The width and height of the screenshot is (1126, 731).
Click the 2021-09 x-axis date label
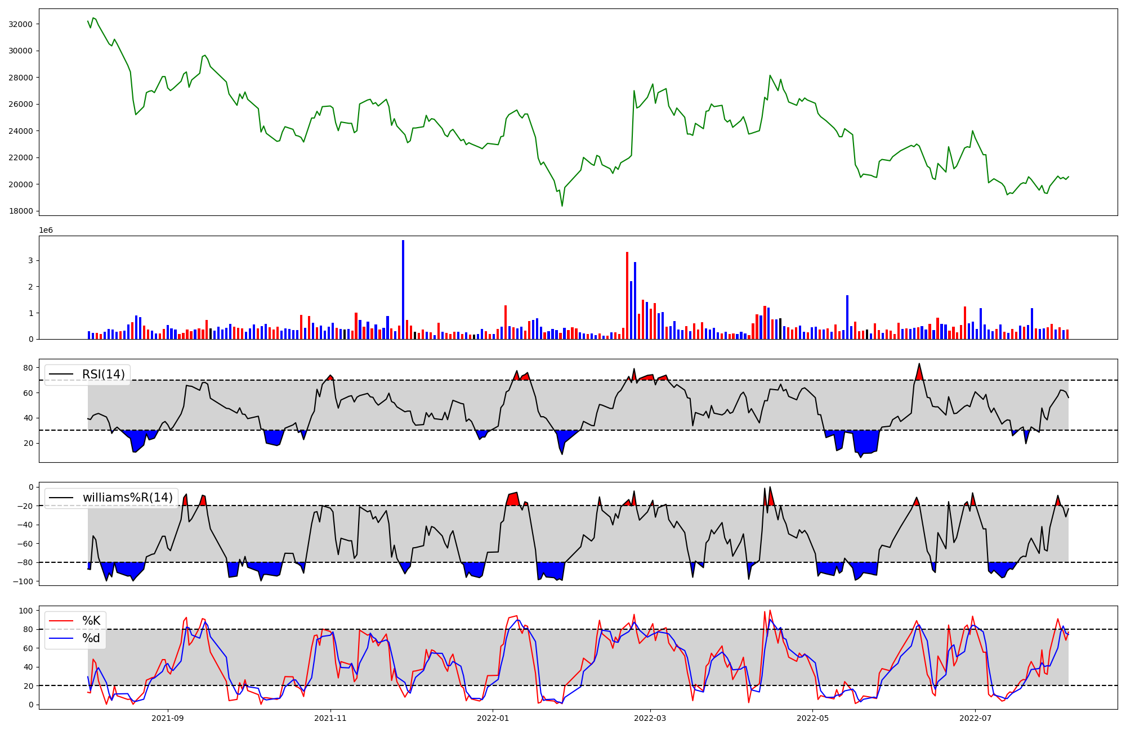click(168, 718)
